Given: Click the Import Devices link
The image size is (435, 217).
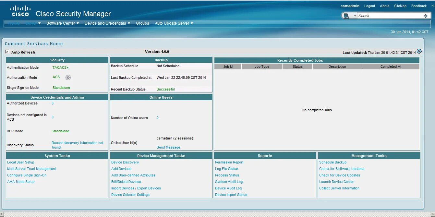Looking at the screenshot, I should [123, 188].
